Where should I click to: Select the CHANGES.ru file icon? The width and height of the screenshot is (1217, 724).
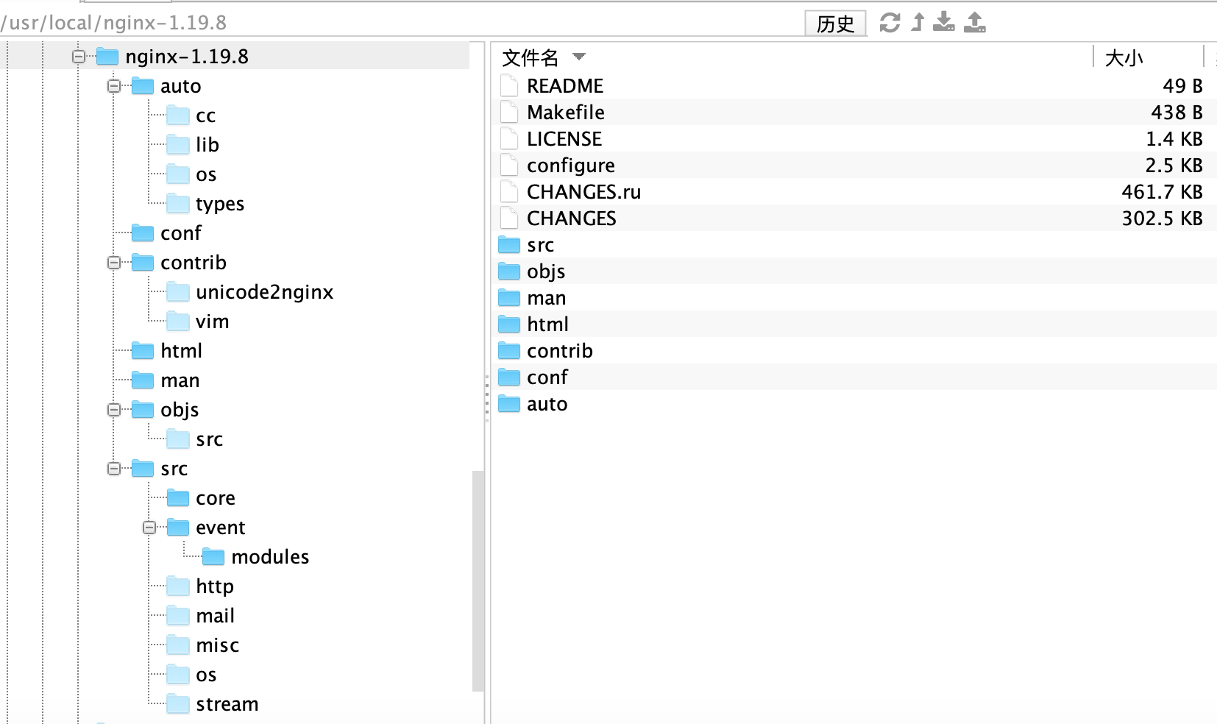(509, 191)
